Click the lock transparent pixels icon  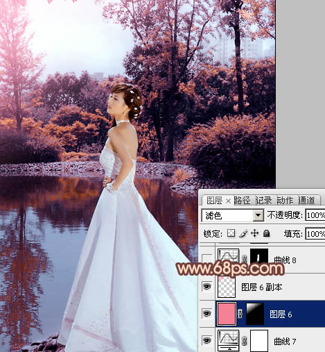point(231,233)
